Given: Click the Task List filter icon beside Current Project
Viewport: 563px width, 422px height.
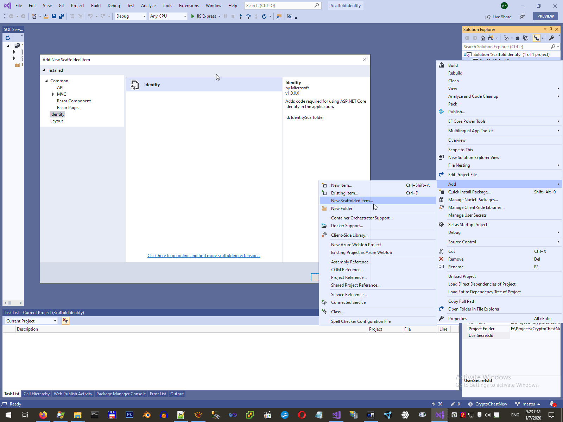Looking at the screenshot, I should [65, 321].
